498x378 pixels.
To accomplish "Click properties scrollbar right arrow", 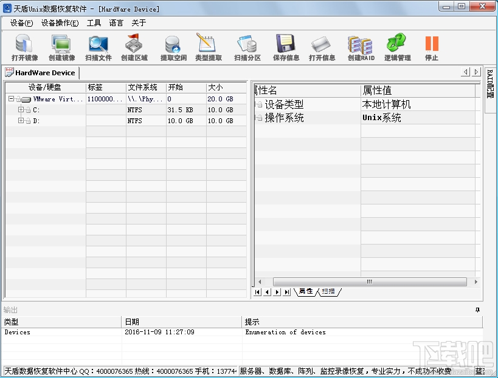I will 476,282.
